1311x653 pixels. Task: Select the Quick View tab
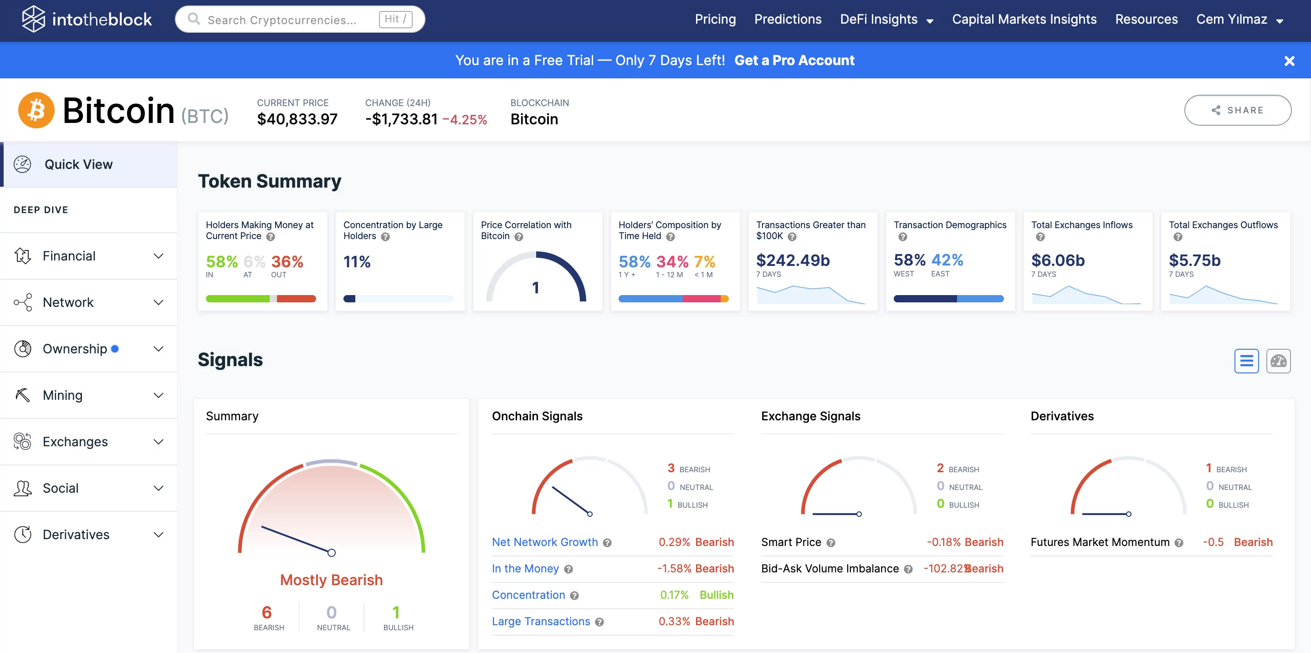click(88, 164)
